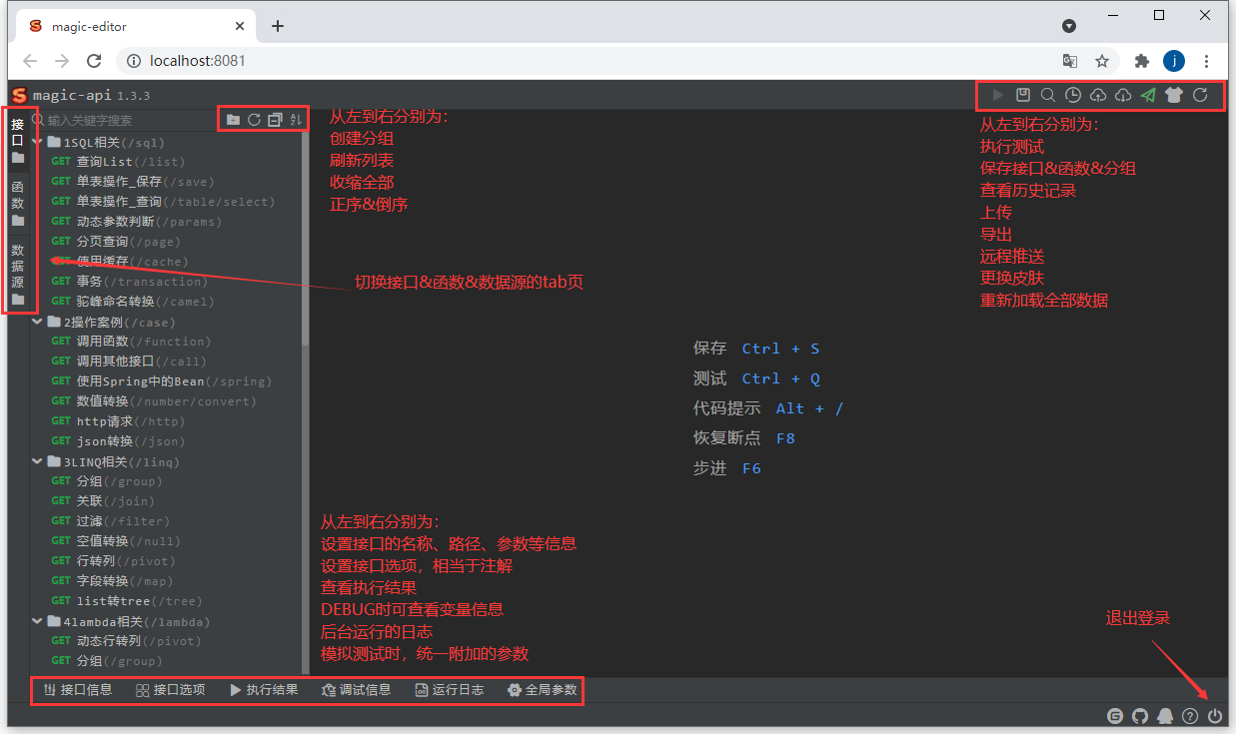The image size is (1236, 734).
Task: Click the 全局参数 button in the bottom bar
Action: [x=542, y=689]
